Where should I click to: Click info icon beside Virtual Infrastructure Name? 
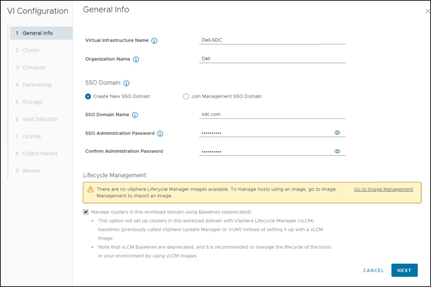point(154,41)
